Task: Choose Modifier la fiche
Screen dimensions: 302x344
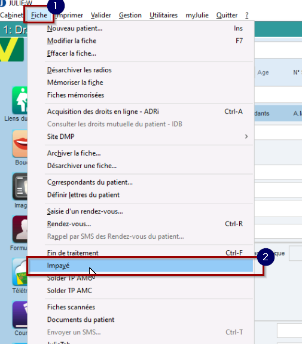Action: (x=141, y=41)
